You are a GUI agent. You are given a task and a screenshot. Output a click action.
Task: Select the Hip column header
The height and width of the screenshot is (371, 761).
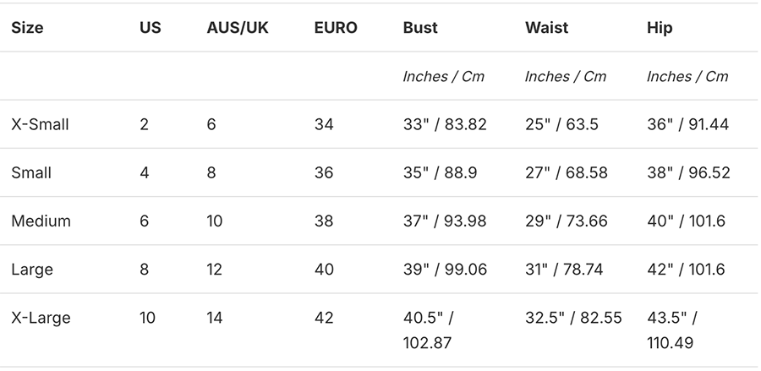coord(660,28)
